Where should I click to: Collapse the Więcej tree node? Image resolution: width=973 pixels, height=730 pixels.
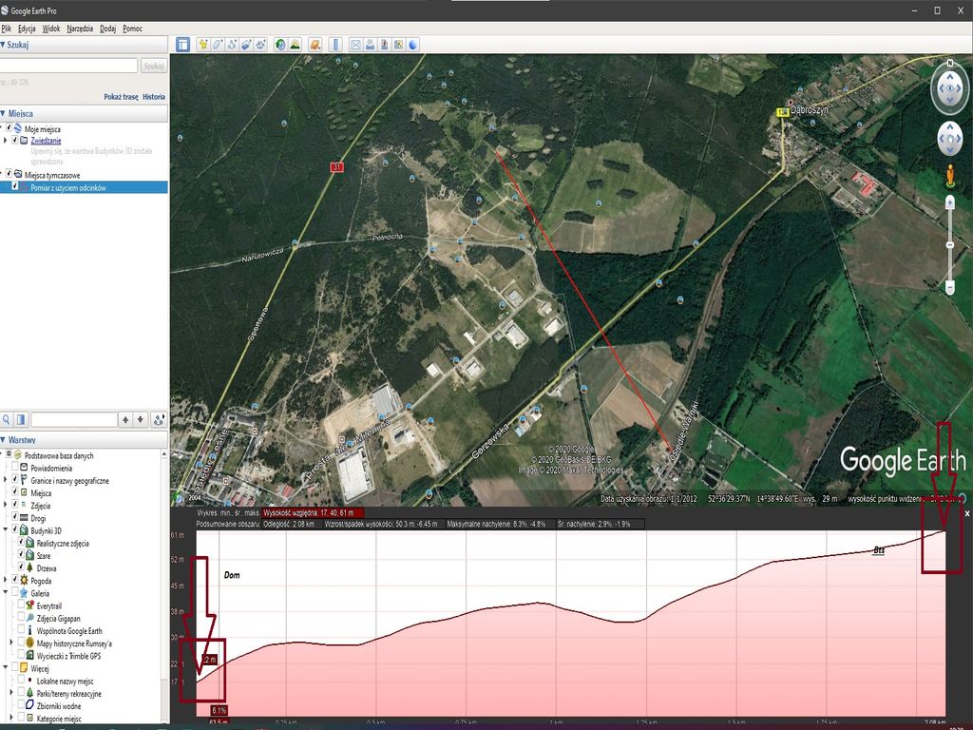point(7,668)
